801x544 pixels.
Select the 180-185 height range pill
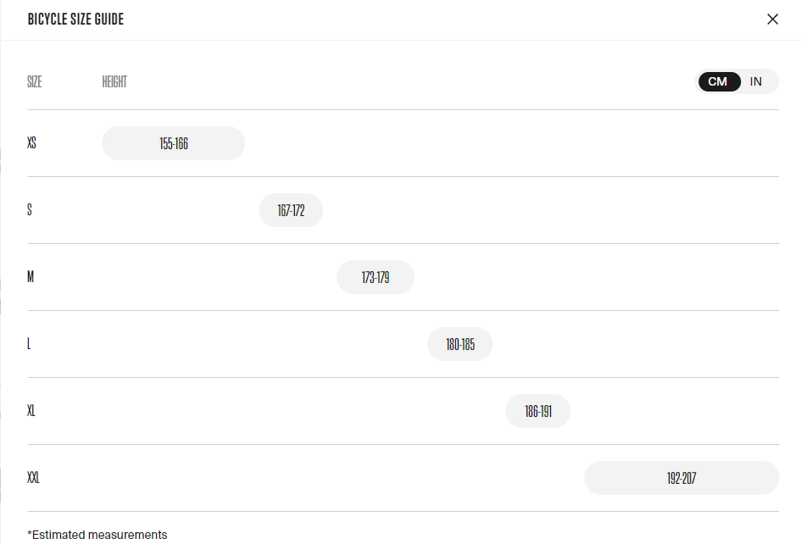point(459,344)
